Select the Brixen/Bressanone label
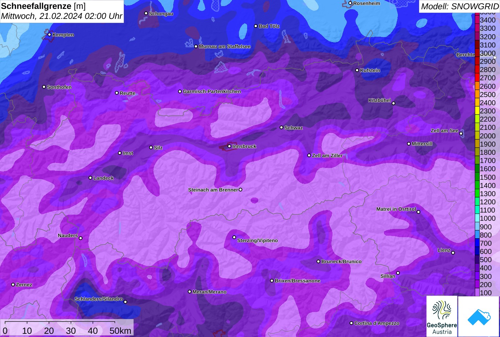The height and width of the screenshot is (337, 500). (x=297, y=281)
